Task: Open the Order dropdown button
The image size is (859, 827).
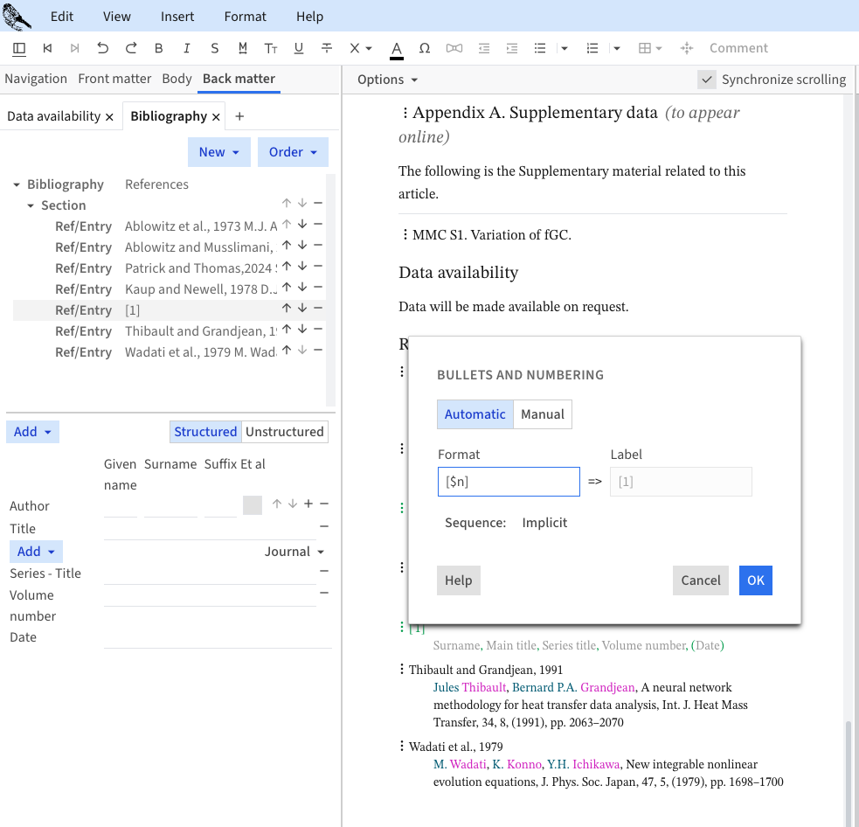Action: click(293, 152)
